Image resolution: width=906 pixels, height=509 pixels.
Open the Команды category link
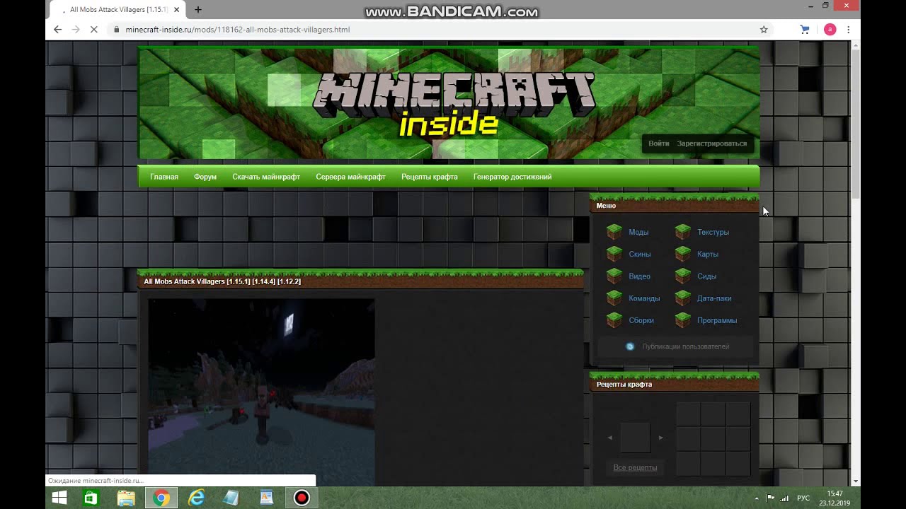coord(644,298)
